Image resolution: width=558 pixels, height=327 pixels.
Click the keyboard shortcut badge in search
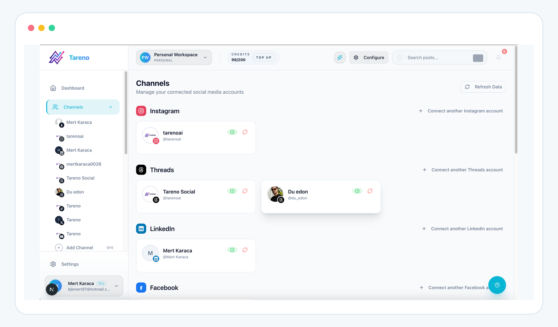pyautogui.click(x=478, y=58)
